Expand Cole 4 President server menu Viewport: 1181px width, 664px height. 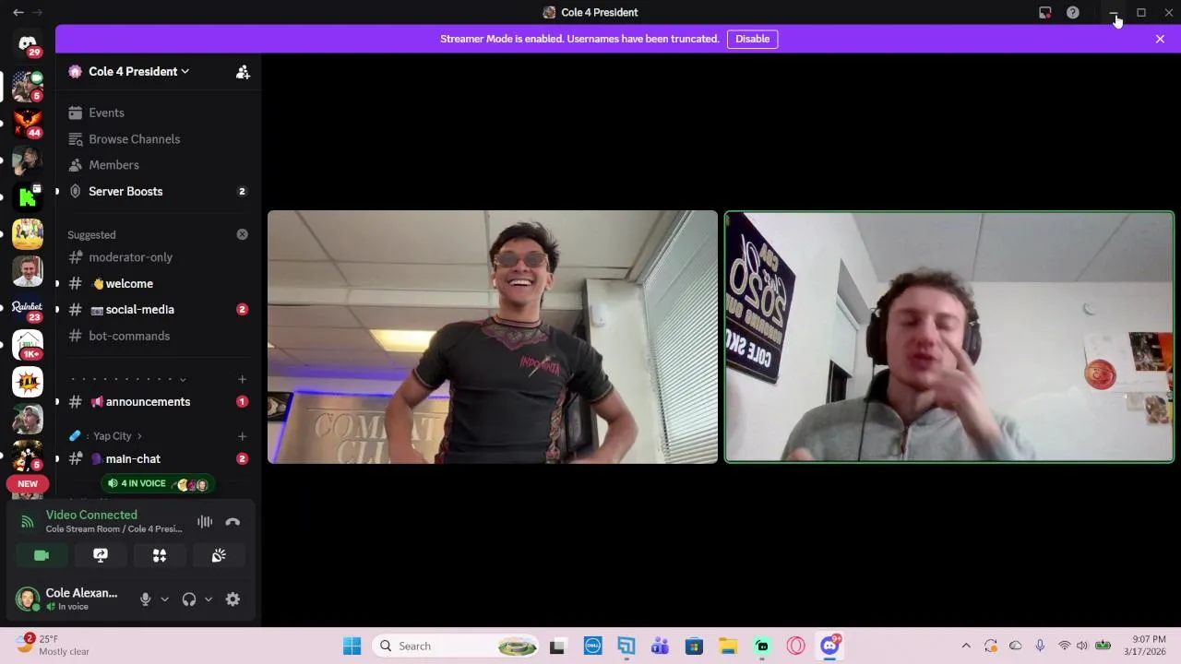pos(138,72)
